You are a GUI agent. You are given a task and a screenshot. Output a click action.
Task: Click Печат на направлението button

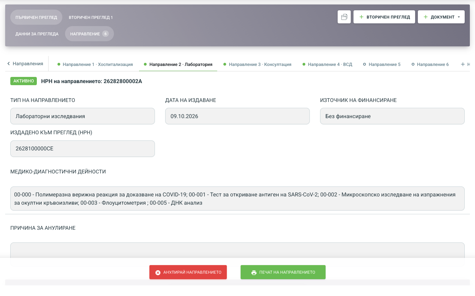click(x=283, y=272)
